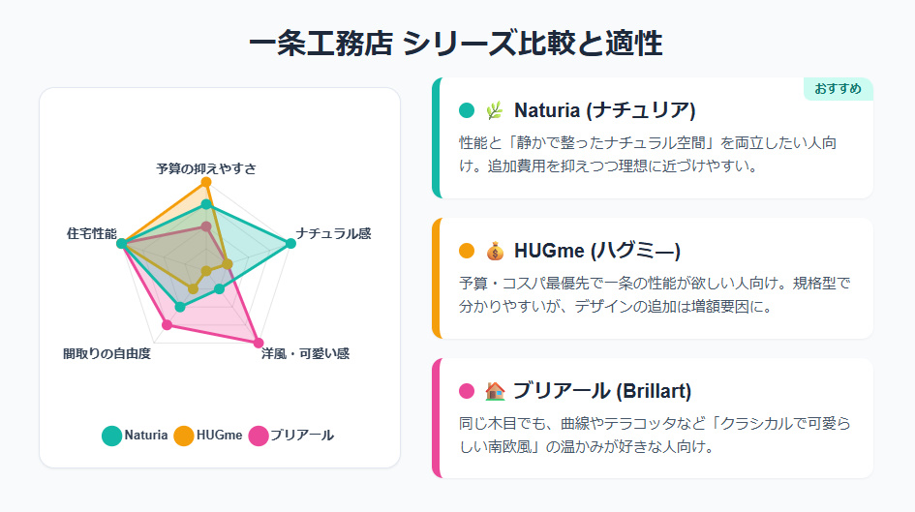Toggle Naturia series in chart legend
Viewport: 915px width, 512px height.
pos(135,436)
